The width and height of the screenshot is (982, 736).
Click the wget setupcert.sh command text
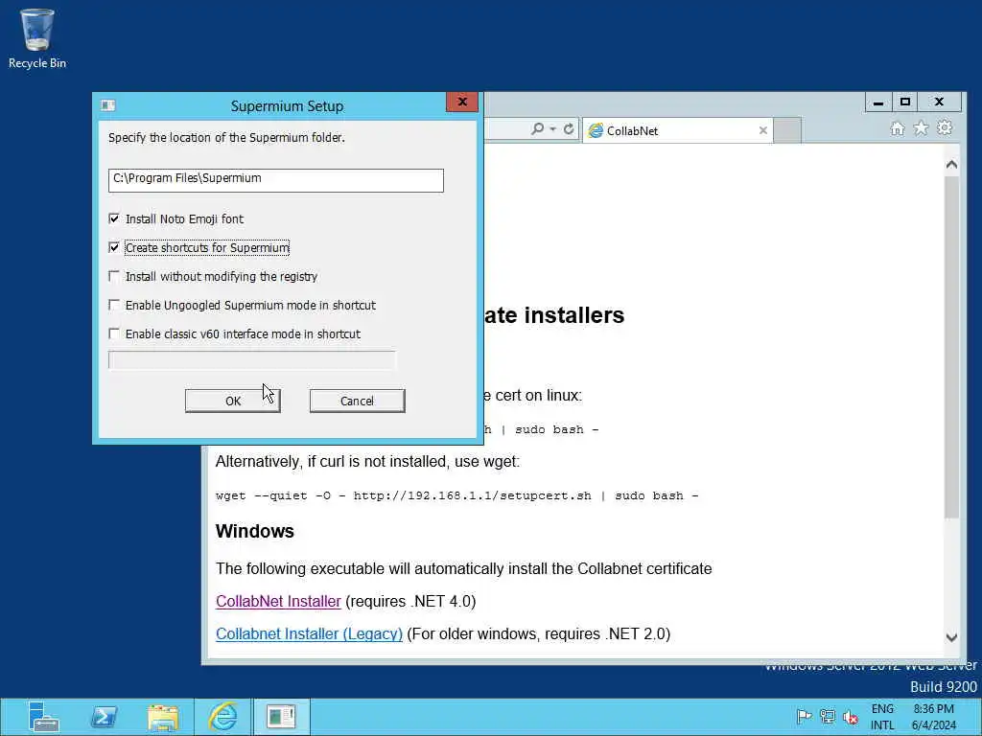pyautogui.click(x=456, y=495)
